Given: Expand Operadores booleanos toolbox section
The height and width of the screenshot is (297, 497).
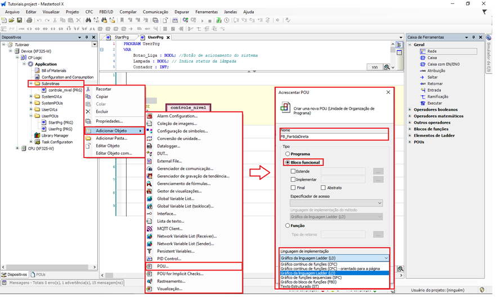Looking at the screenshot, I should [410, 109].
